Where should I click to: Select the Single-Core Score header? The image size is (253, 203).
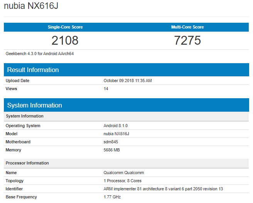click(65, 27)
